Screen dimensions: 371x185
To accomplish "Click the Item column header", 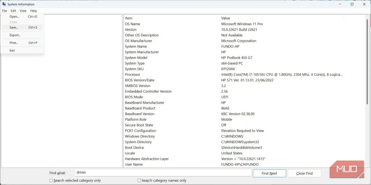I will pos(171,18).
